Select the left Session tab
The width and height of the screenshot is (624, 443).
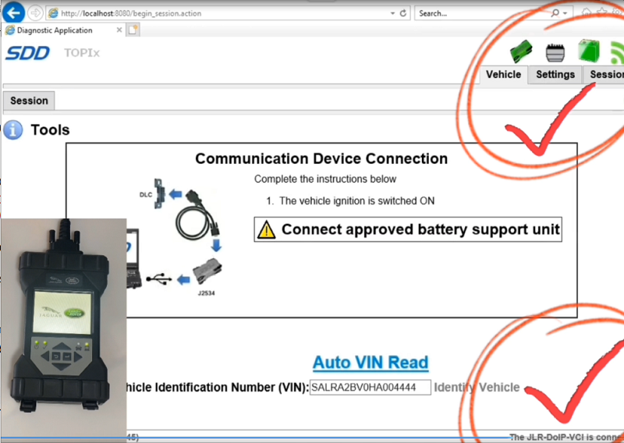pyautogui.click(x=29, y=101)
